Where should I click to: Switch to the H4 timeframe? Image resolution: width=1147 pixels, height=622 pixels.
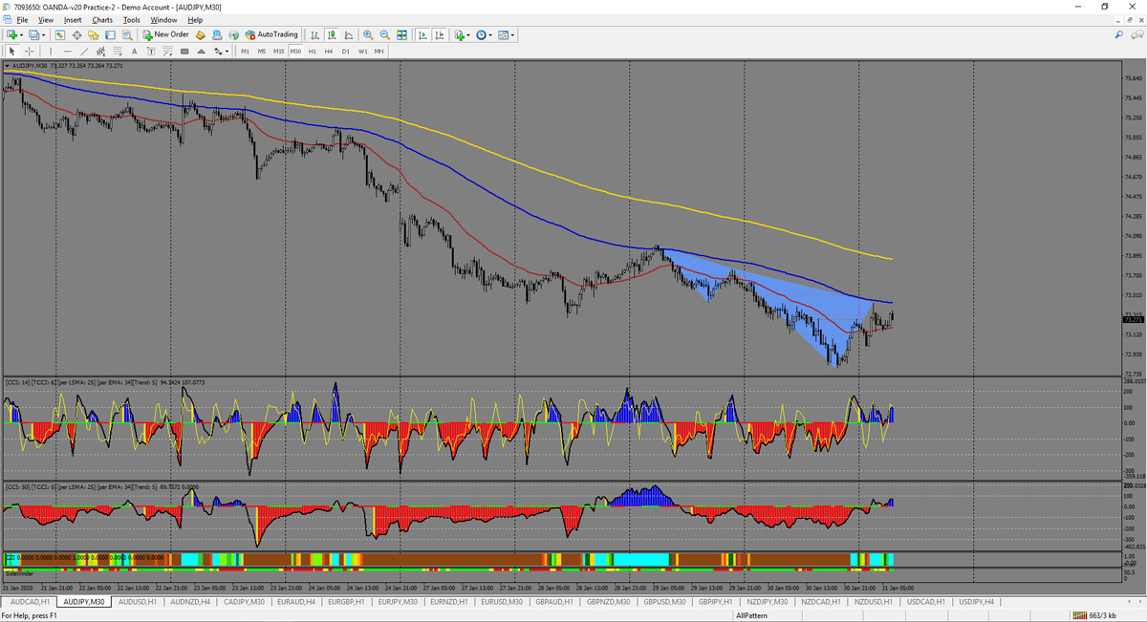pyautogui.click(x=329, y=51)
